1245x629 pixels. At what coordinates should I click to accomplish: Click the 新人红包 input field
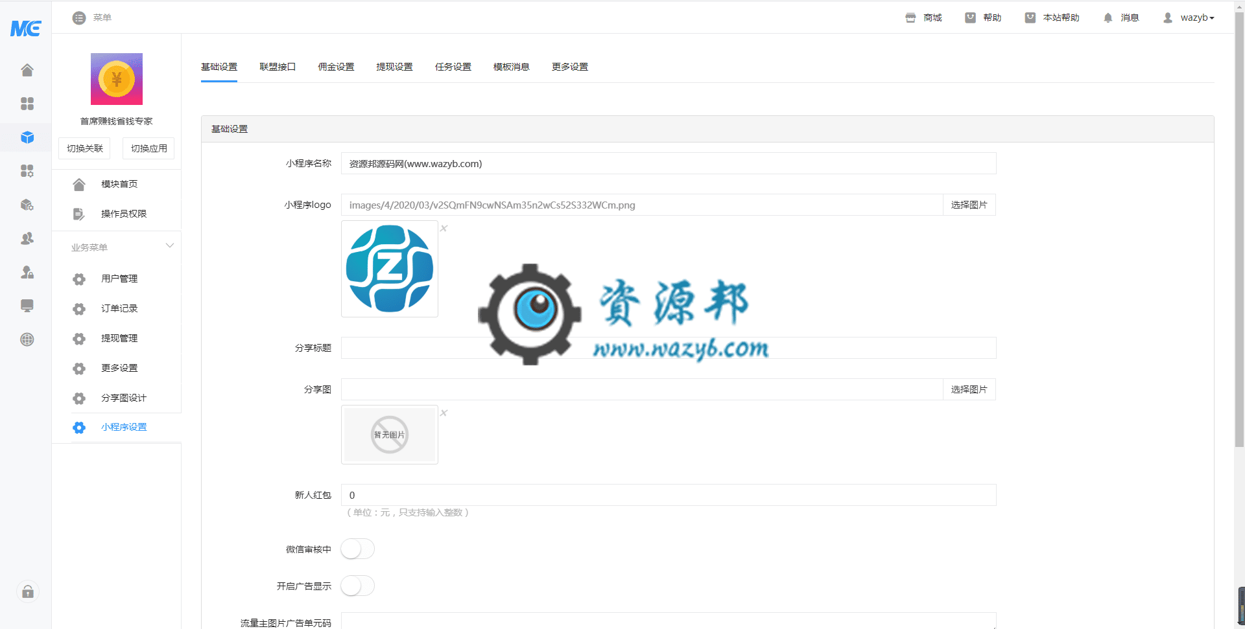[669, 495]
